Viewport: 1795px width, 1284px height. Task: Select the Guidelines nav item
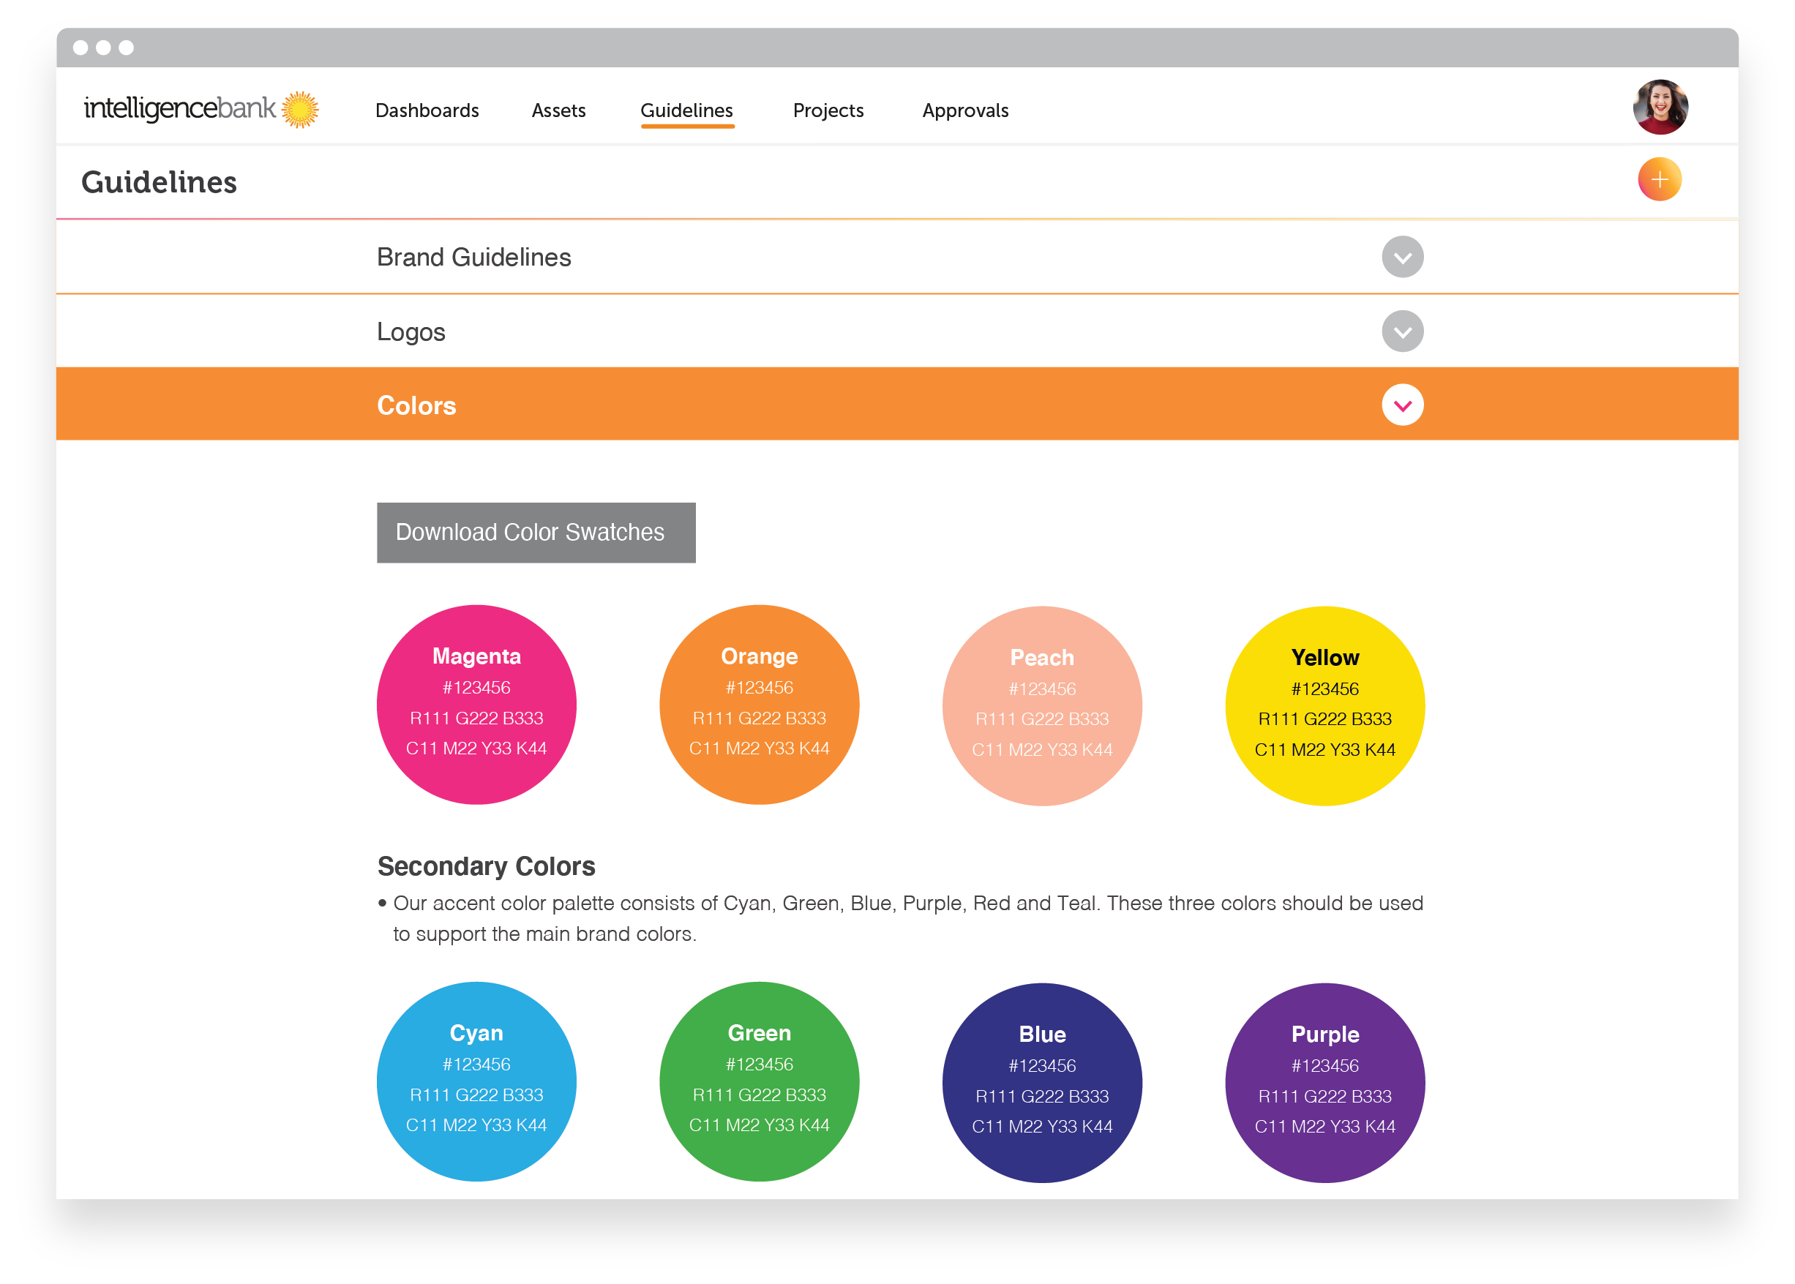coord(686,110)
